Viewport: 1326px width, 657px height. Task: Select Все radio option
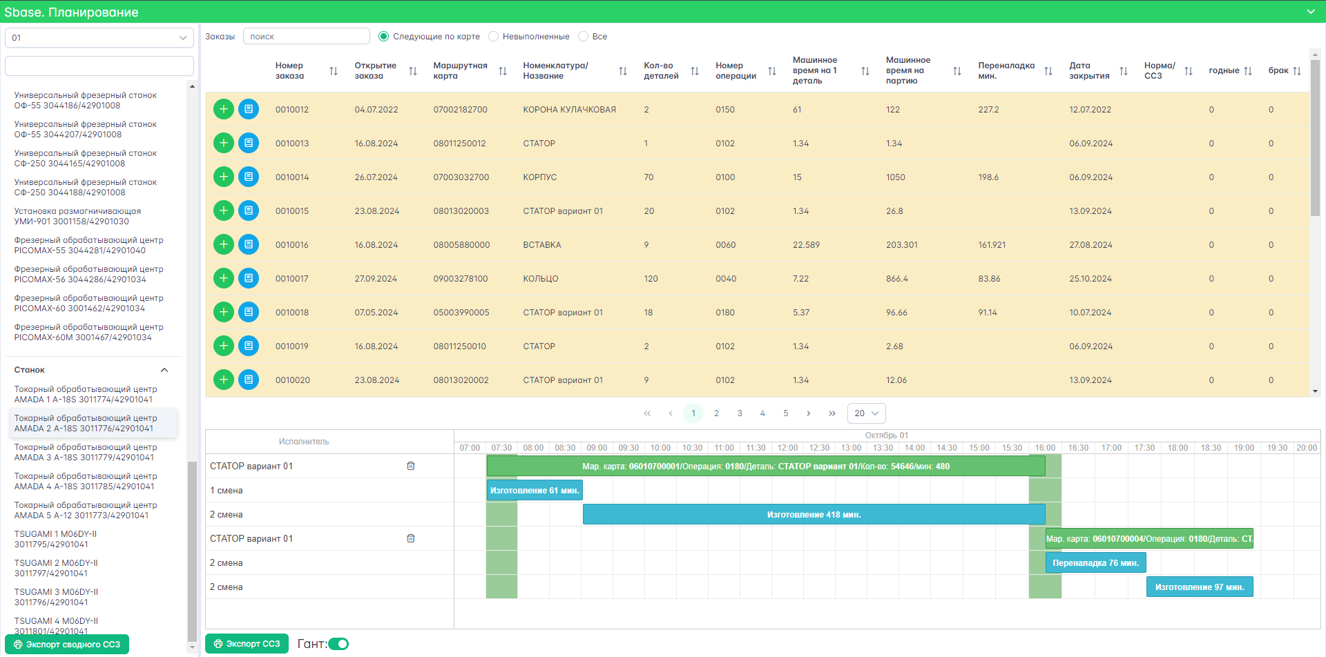click(x=583, y=37)
